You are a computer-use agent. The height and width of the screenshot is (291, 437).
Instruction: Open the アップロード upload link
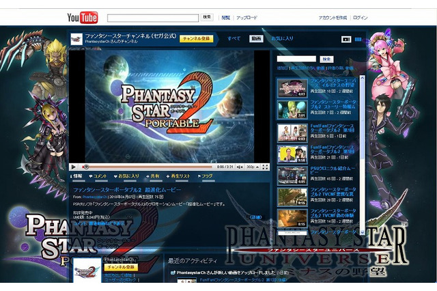click(246, 18)
